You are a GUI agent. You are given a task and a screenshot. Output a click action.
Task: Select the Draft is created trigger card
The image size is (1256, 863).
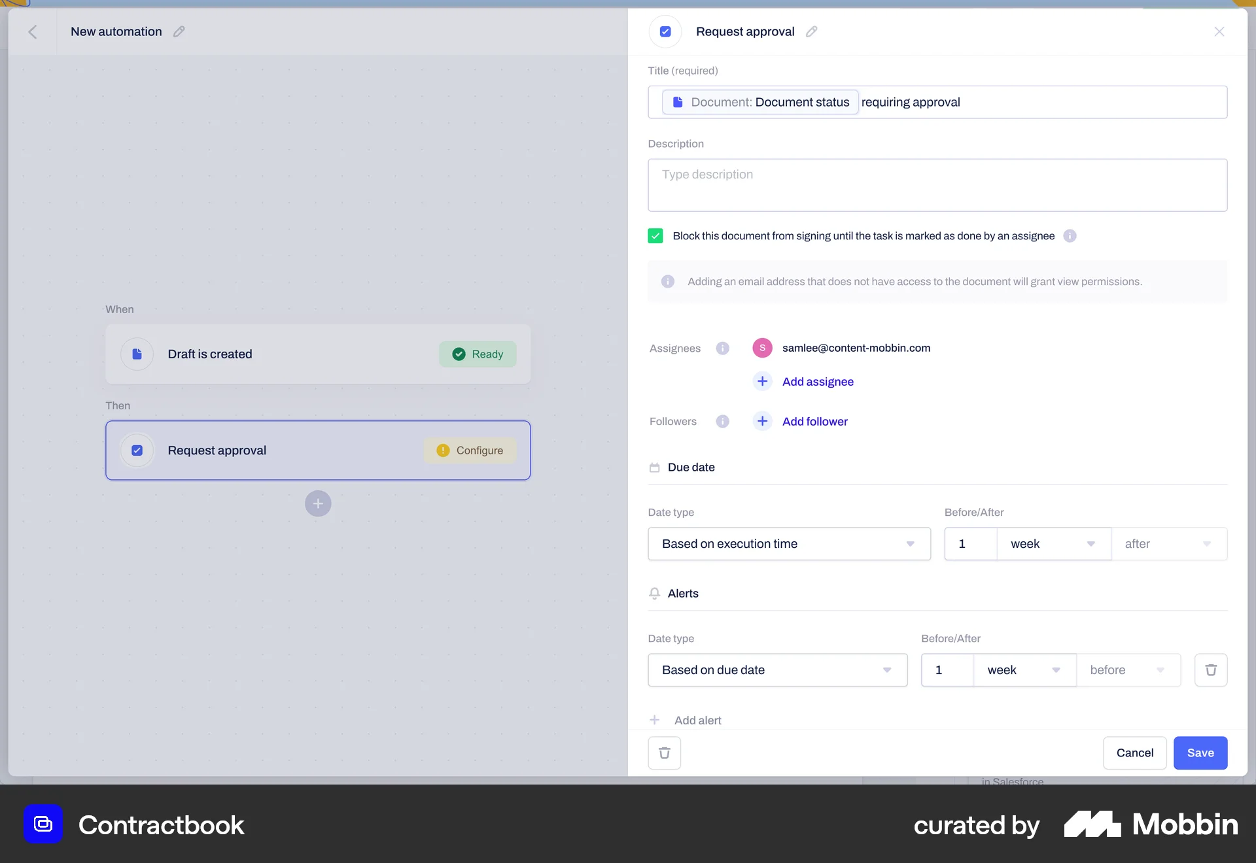tap(318, 354)
